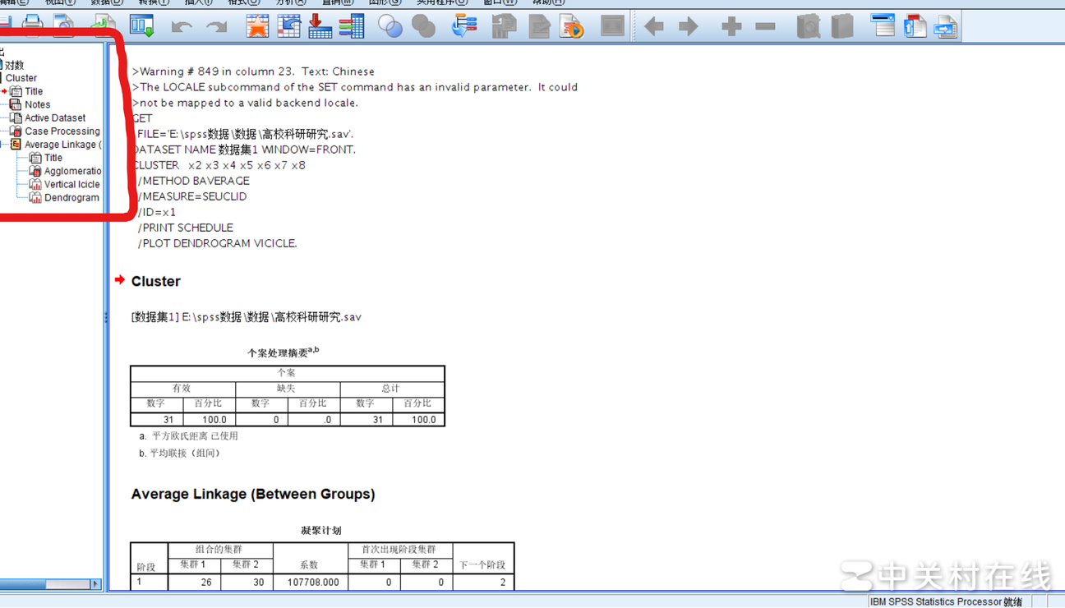Screen dimensions: 1065x608
Task: Click the Redo arrow icon
Action: (x=216, y=27)
